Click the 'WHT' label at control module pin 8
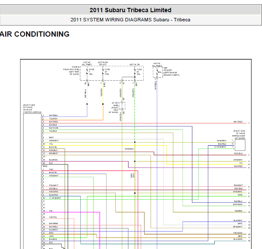262x249 pixels. [51, 137]
